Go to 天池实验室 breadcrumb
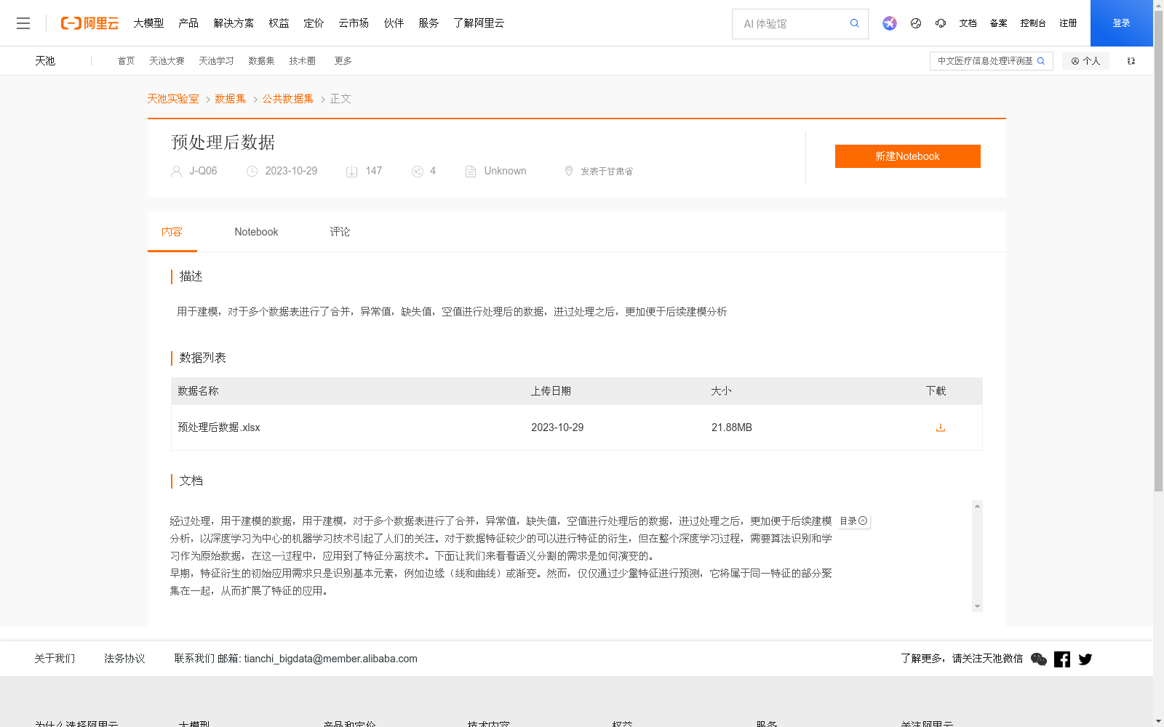 click(173, 99)
